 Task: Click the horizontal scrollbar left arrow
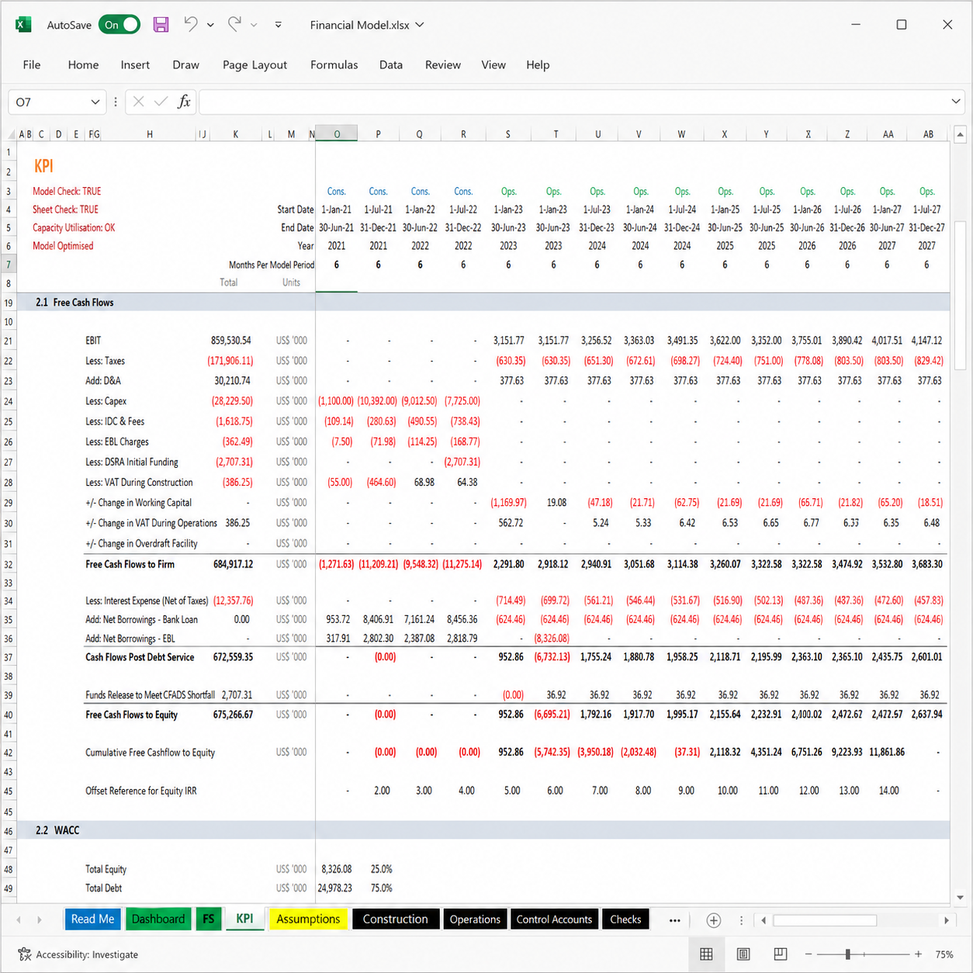(x=764, y=920)
